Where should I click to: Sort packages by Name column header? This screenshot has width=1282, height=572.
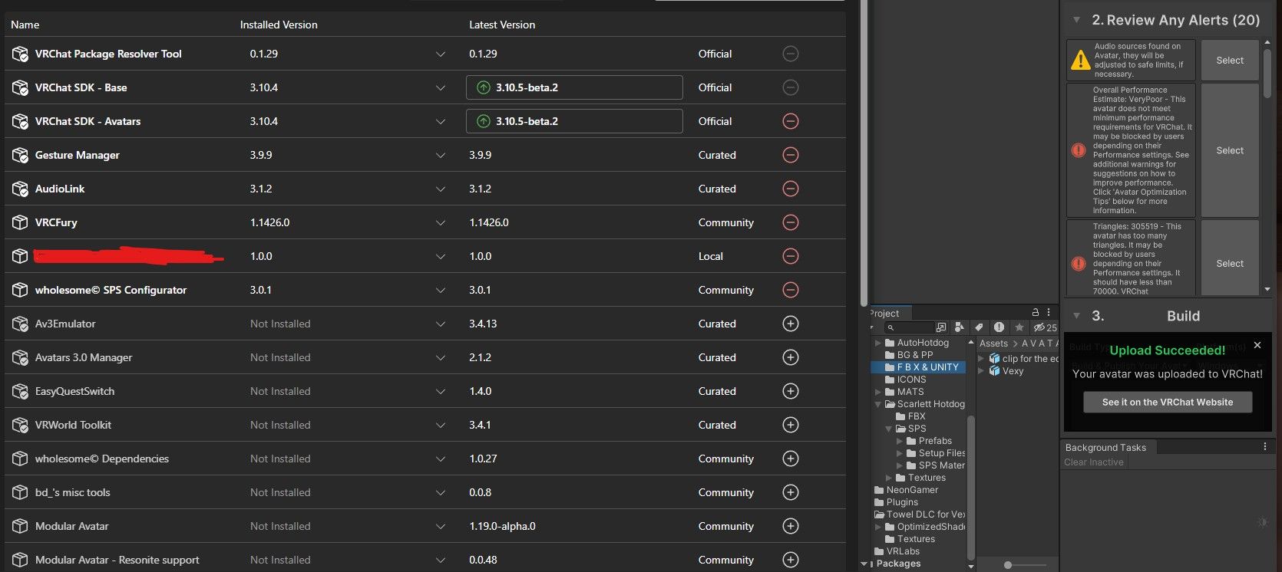click(25, 25)
